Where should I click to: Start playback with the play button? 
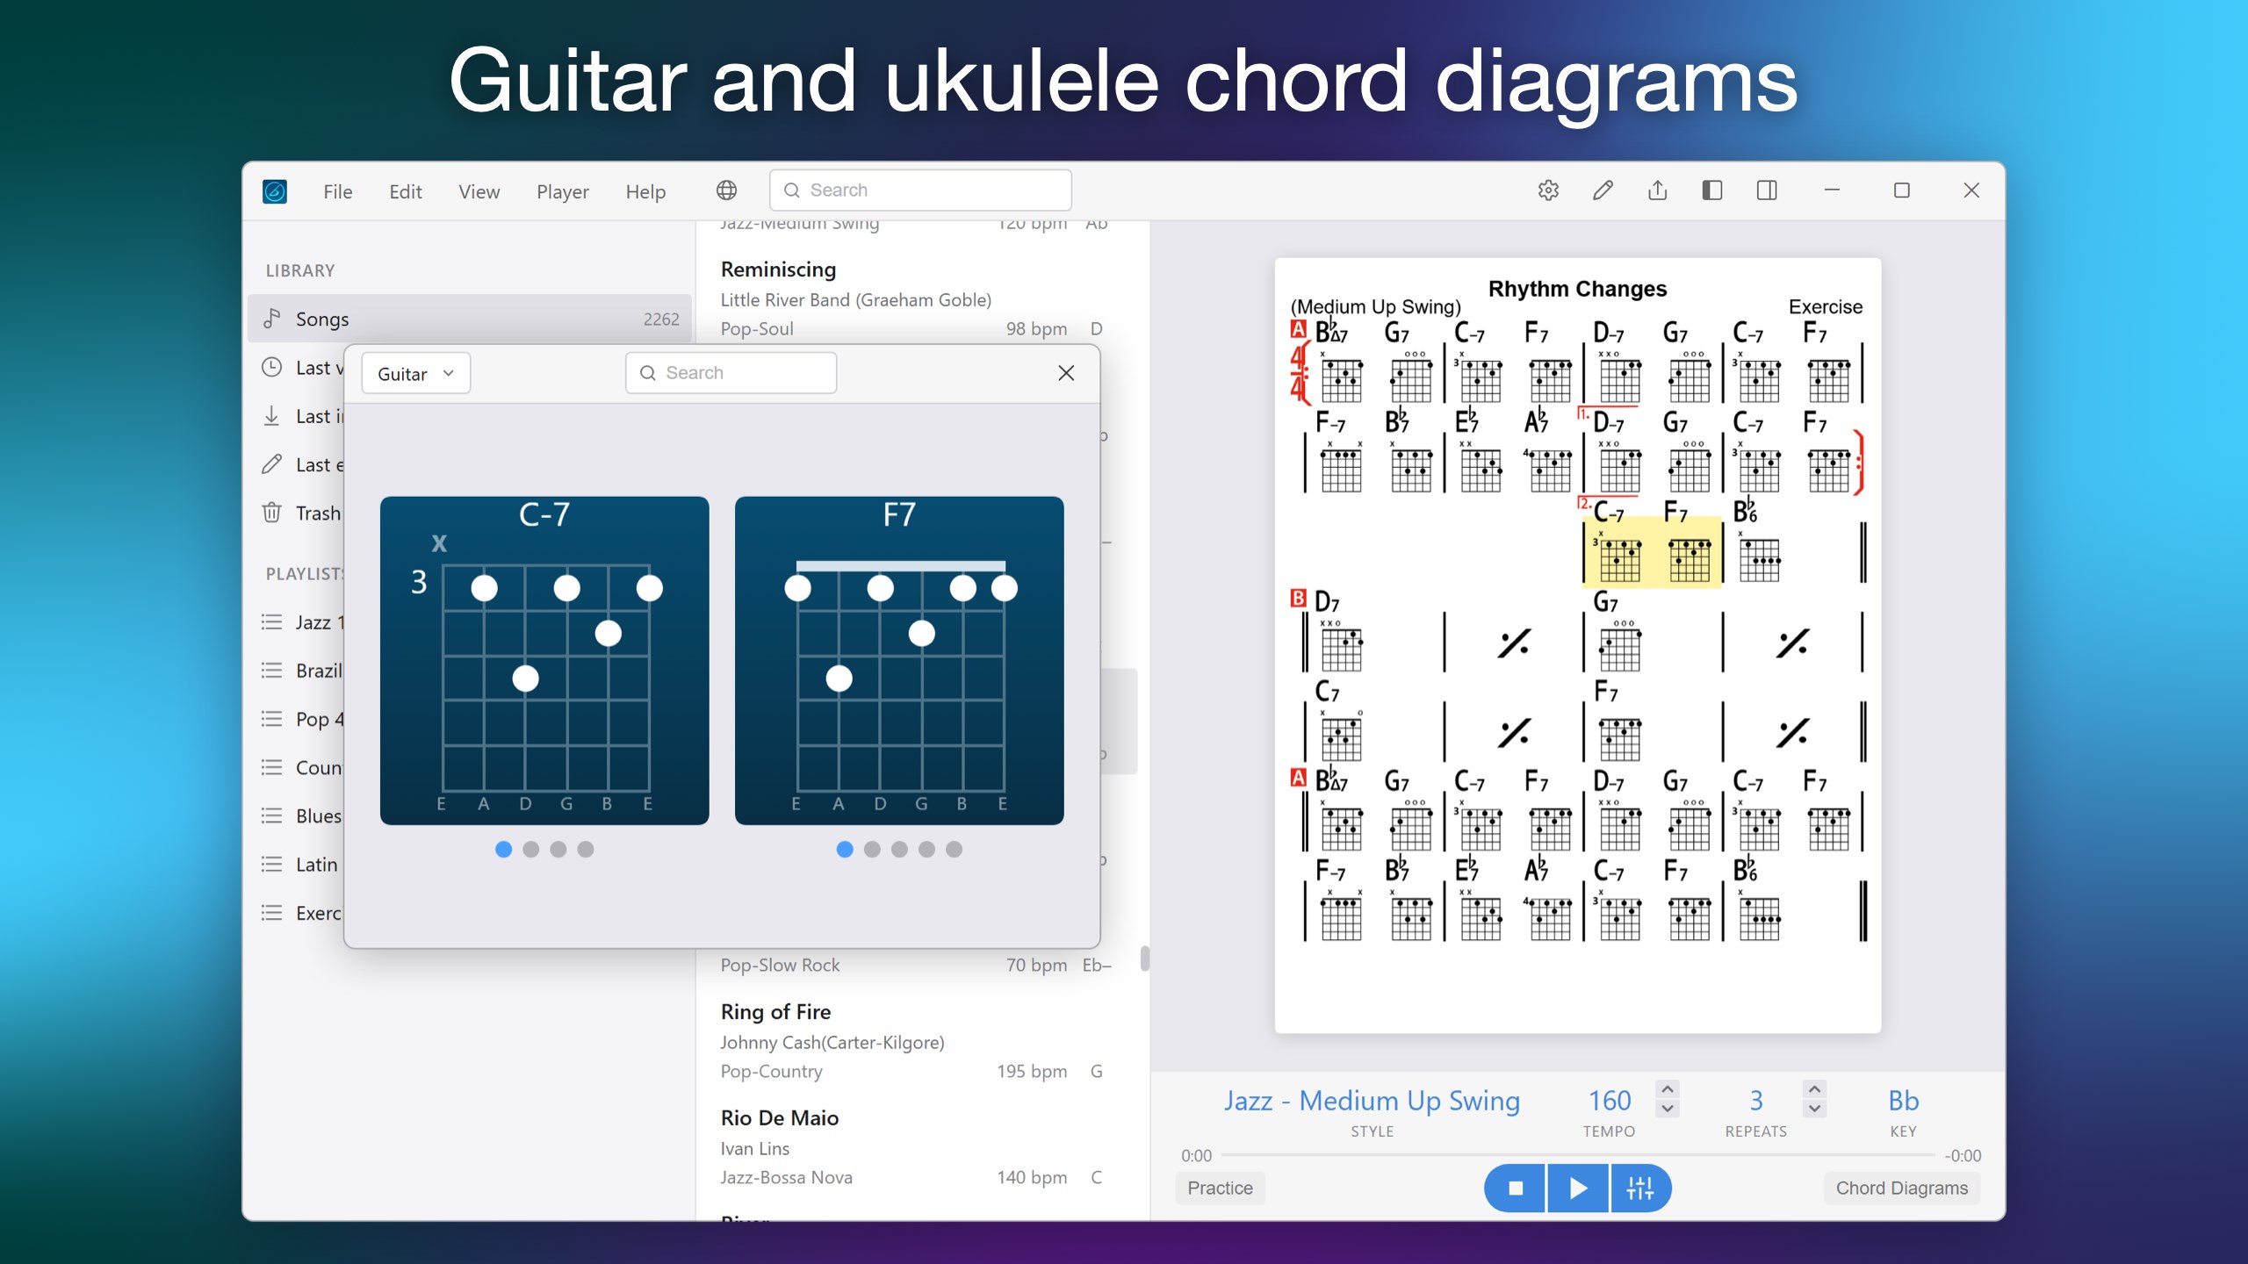click(x=1578, y=1189)
